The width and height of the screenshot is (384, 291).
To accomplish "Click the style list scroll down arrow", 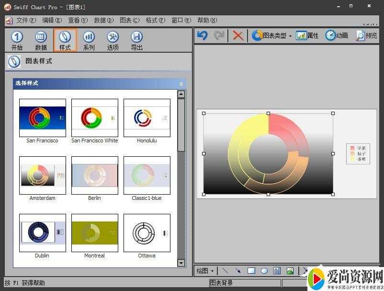I will point(181,263).
